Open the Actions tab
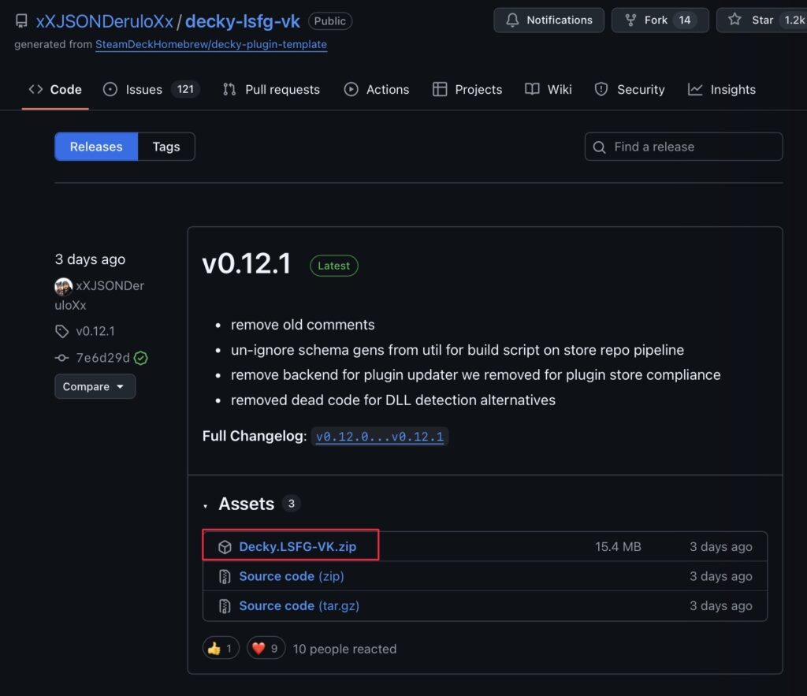 pyautogui.click(x=377, y=90)
